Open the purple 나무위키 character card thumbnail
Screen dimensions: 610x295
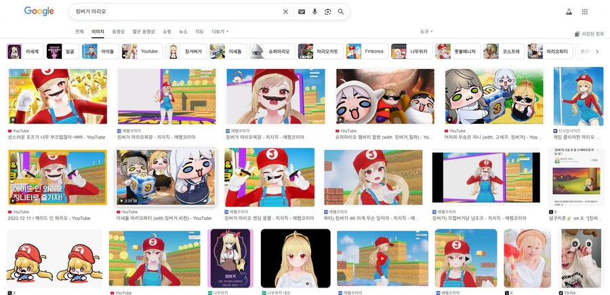[230, 258]
